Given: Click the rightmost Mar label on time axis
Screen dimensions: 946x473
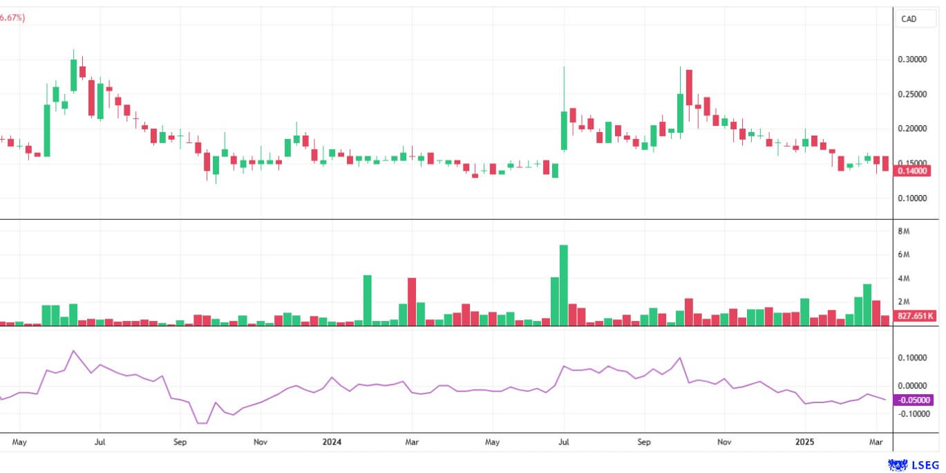Looking at the screenshot, I should click(876, 441).
